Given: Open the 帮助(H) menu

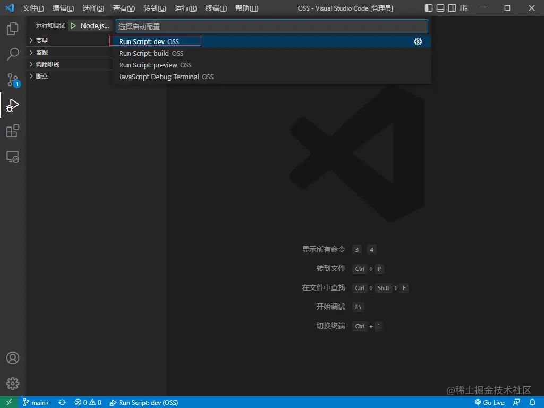Looking at the screenshot, I should click(x=246, y=8).
